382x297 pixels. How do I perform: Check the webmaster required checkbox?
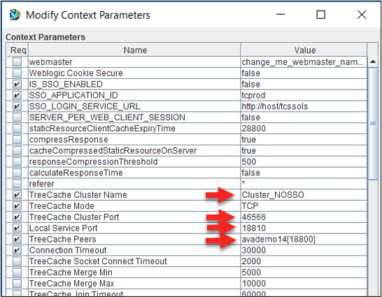pyautogui.click(x=17, y=62)
